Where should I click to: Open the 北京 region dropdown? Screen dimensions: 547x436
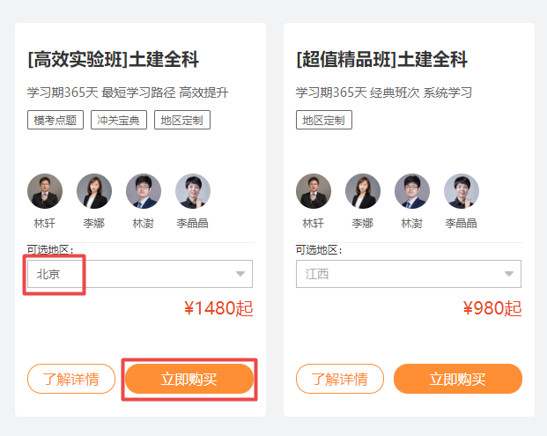139,274
